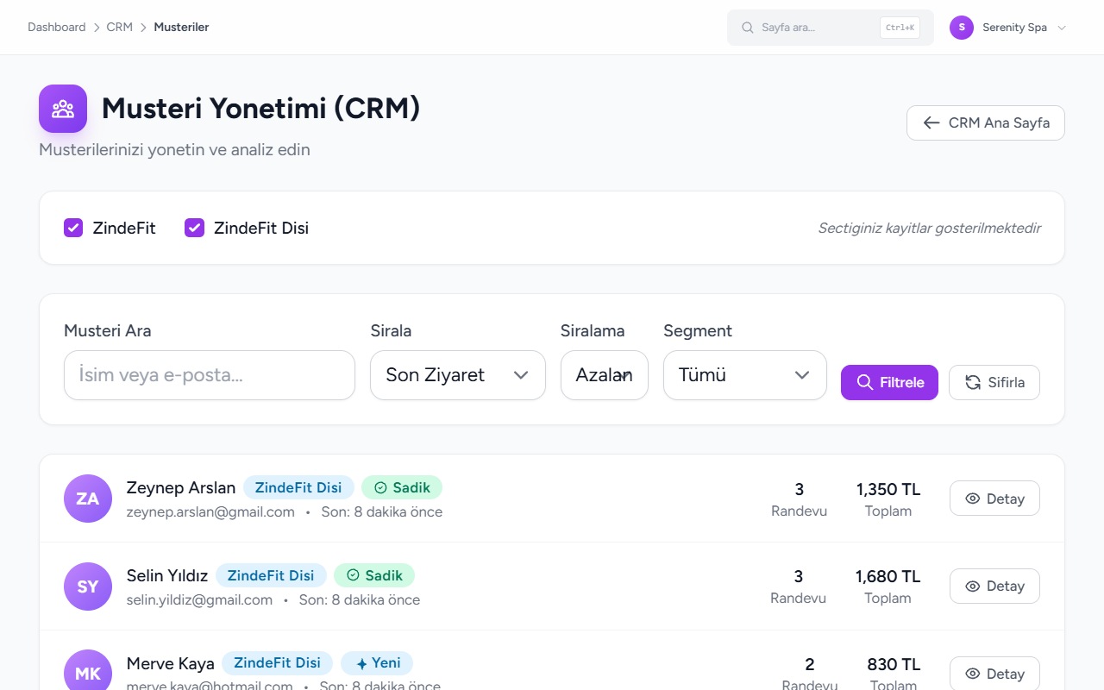Click the Sadik badge on Zeynep Arslan
The image size is (1104, 690).
click(402, 487)
